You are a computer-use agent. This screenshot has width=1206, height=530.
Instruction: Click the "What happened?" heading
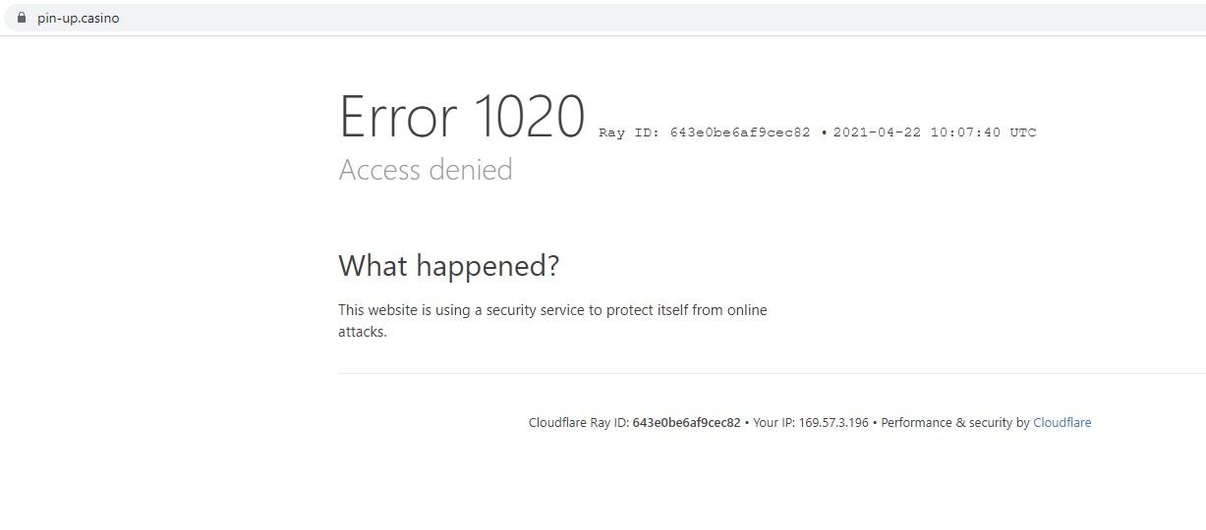[x=448, y=266]
